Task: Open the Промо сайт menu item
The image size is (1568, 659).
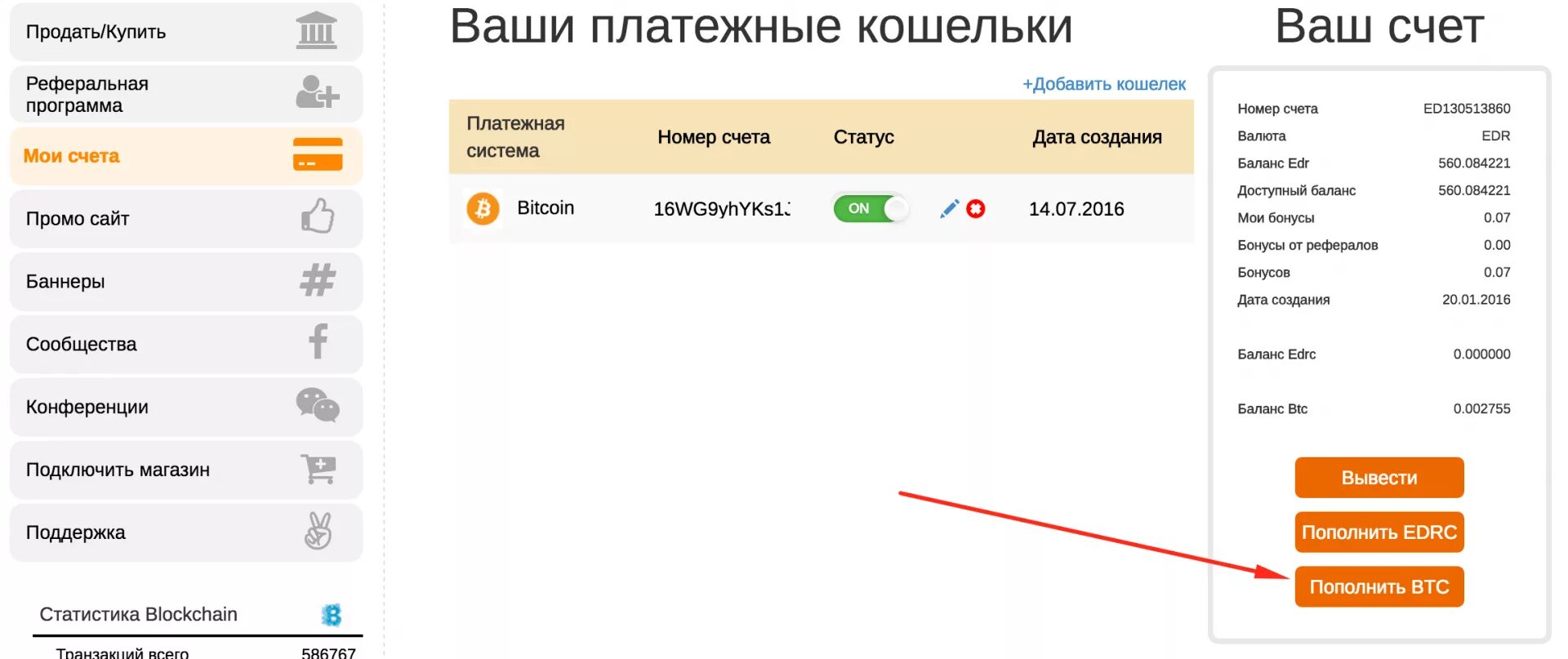Action: pyautogui.click(x=186, y=219)
